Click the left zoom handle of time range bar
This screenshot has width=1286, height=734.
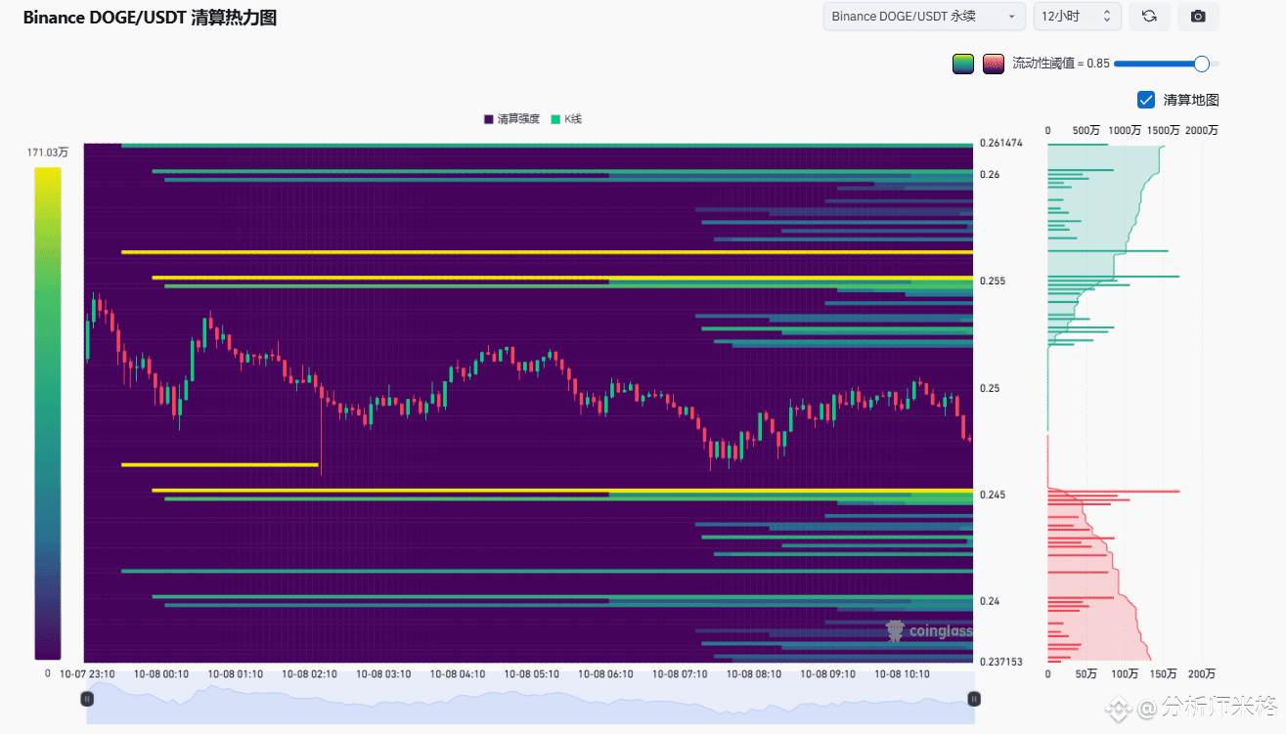coord(87,699)
